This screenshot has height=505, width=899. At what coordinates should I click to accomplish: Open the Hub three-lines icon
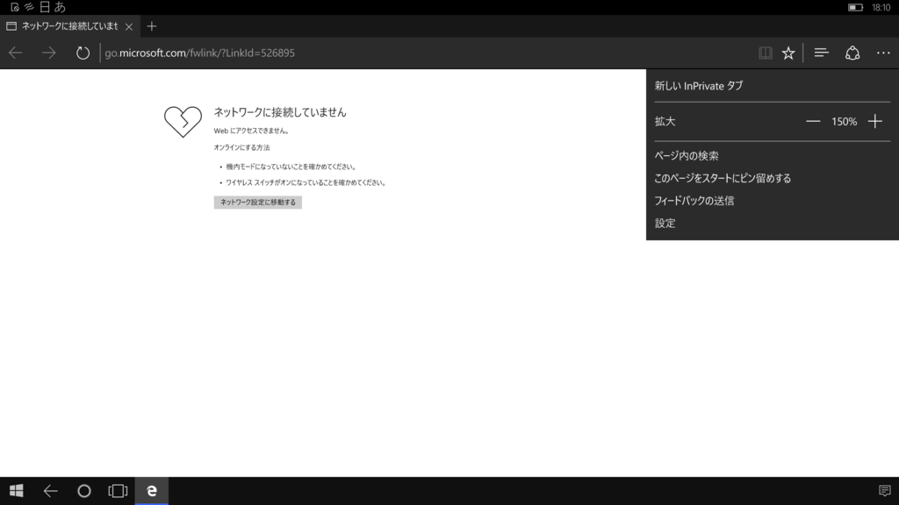(x=821, y=53)
